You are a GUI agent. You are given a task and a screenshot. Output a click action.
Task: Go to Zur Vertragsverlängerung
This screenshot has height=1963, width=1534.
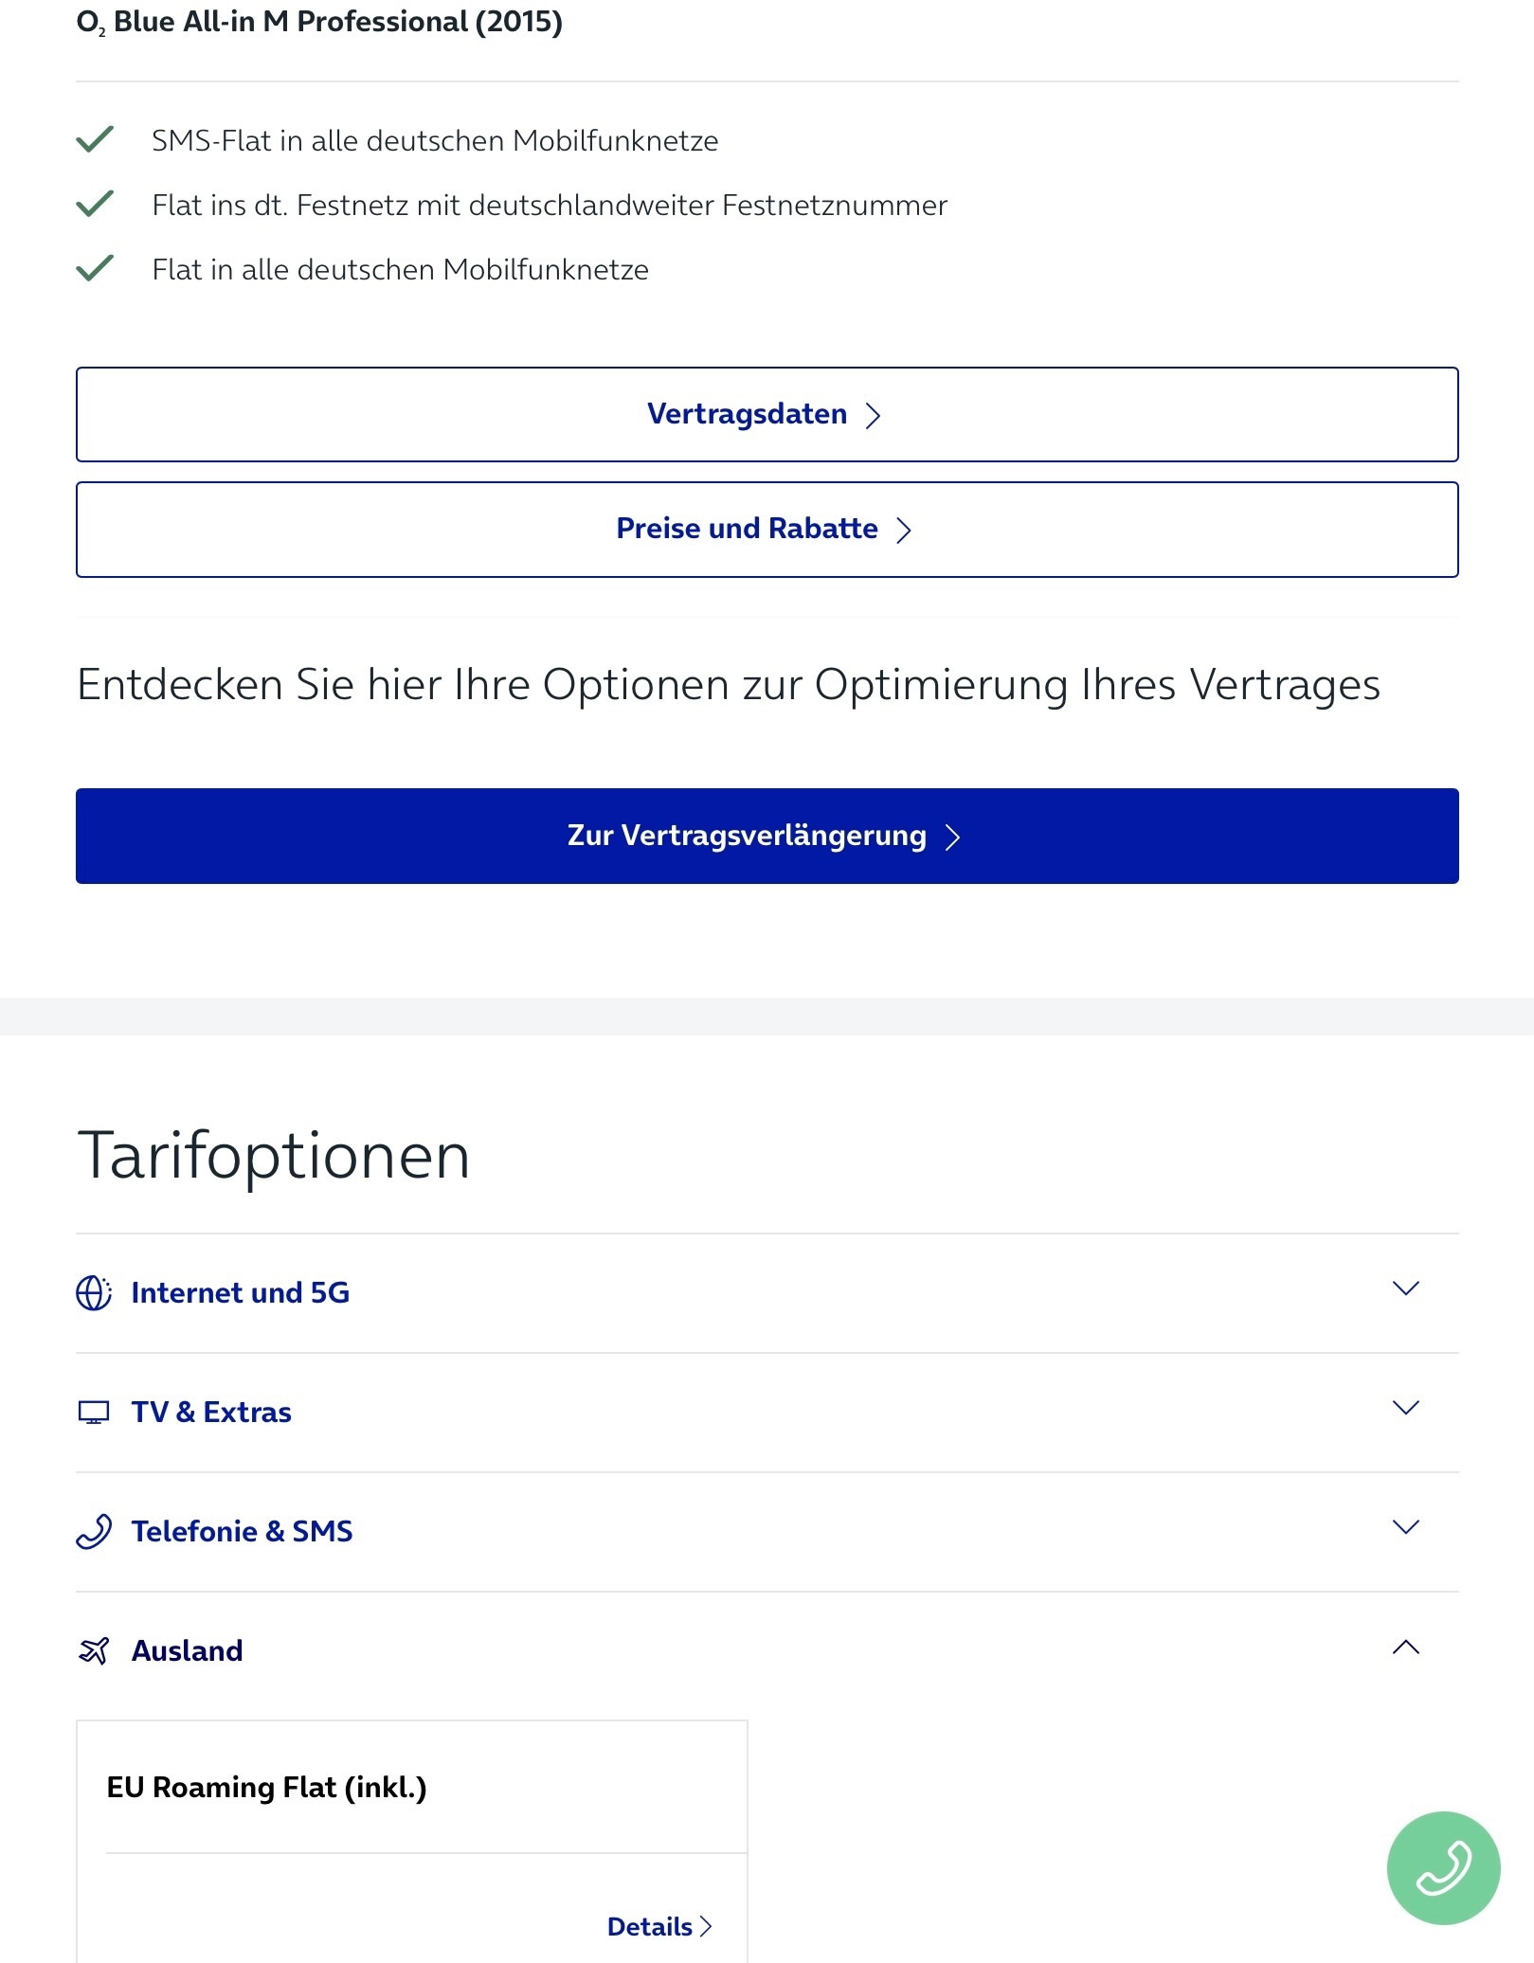[x=767, y=836]
